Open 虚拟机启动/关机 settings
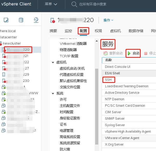Screen dimensions: 156x151 coord(72,68)
